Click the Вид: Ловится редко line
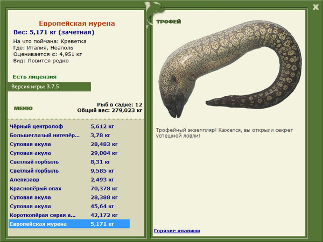Screen dimensions: 323x242 pos(41,61)
